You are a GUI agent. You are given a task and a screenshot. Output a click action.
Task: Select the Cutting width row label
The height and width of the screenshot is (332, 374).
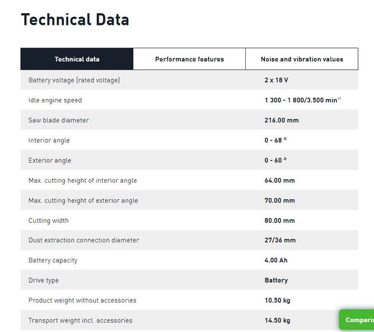49,220
